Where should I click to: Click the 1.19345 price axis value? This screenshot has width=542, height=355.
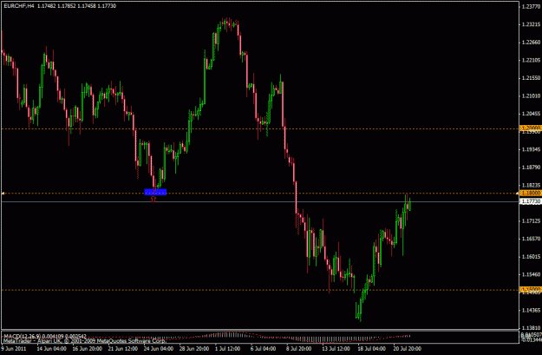(532, 149)
